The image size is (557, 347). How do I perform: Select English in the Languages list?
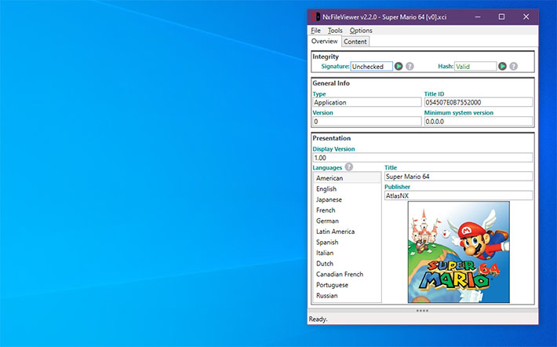(x=347, y=188)
